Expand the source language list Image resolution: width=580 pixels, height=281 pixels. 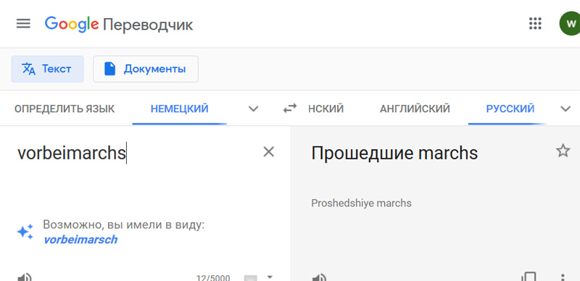[x=253, y=109]
